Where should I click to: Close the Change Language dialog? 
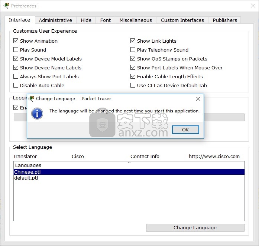pos(198,99)
